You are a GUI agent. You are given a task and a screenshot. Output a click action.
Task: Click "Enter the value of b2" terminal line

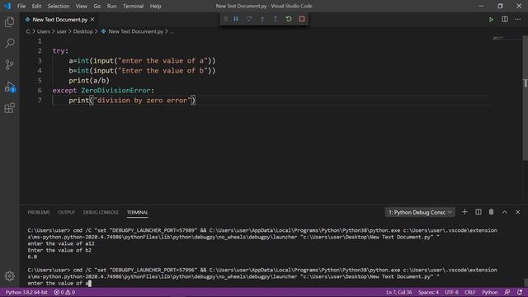point(59,250)
